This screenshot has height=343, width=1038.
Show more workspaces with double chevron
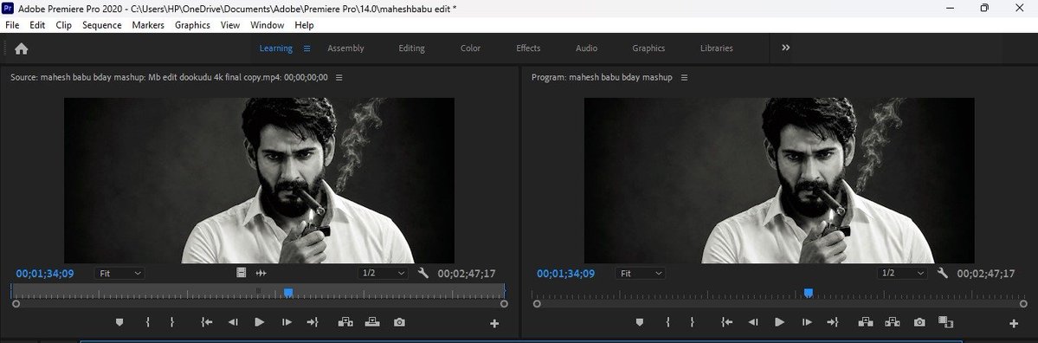click(786, 48)
